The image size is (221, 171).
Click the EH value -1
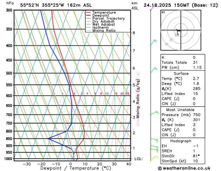point(196,146)
